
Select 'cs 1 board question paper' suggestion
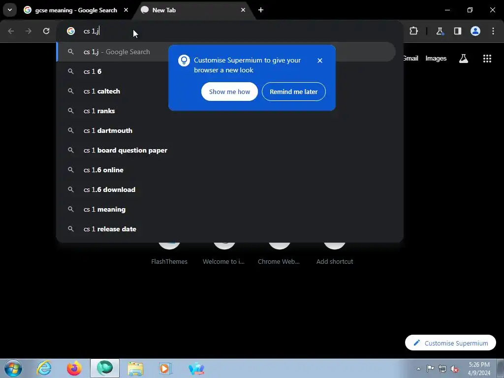click(226, 150)
